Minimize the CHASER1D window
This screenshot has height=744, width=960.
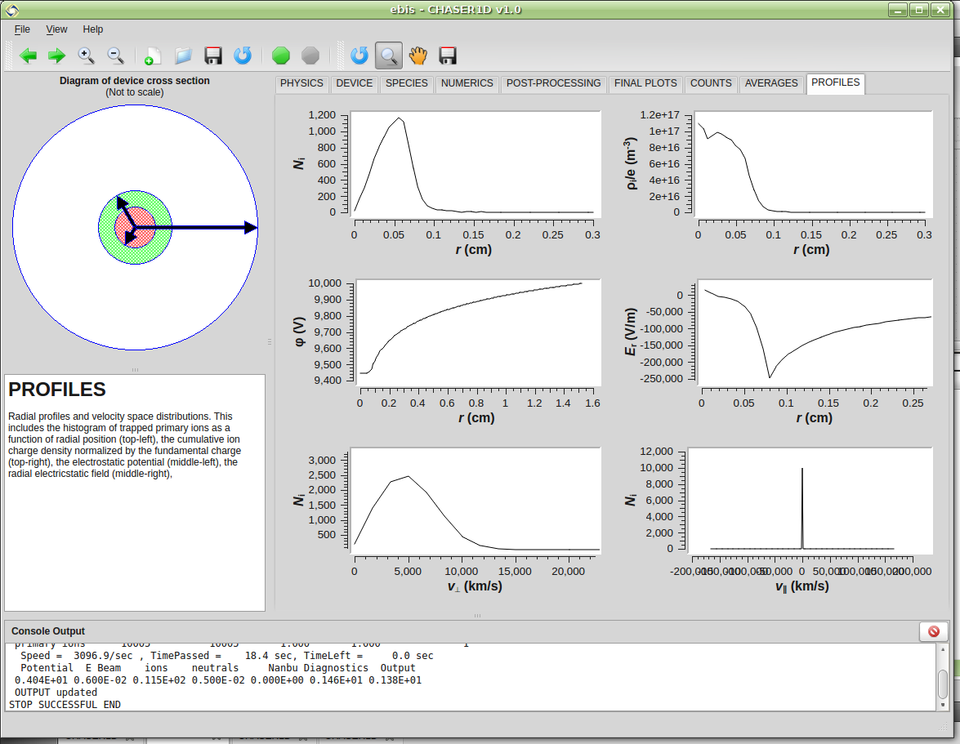[x=898, y=10]
